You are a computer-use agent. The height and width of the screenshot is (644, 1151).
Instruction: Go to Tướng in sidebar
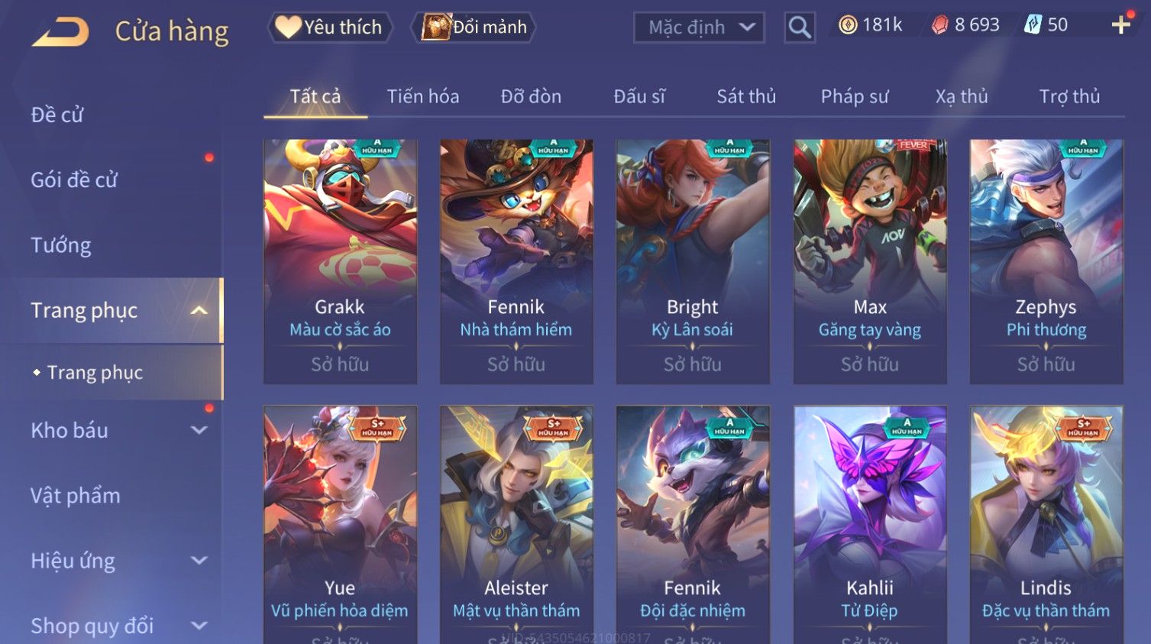pyautogui.click(x=61, y=245)
